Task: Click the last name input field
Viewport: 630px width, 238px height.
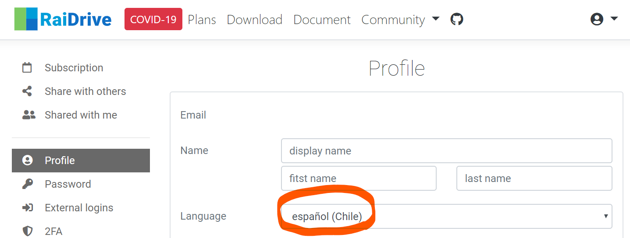Action: click(x=534, y=178)
